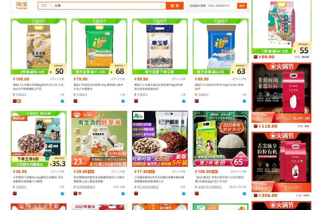Open 福临门秋田小町米 product title link

219,87
